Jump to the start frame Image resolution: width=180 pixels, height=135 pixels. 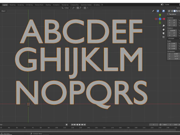(x=72, y=124)
